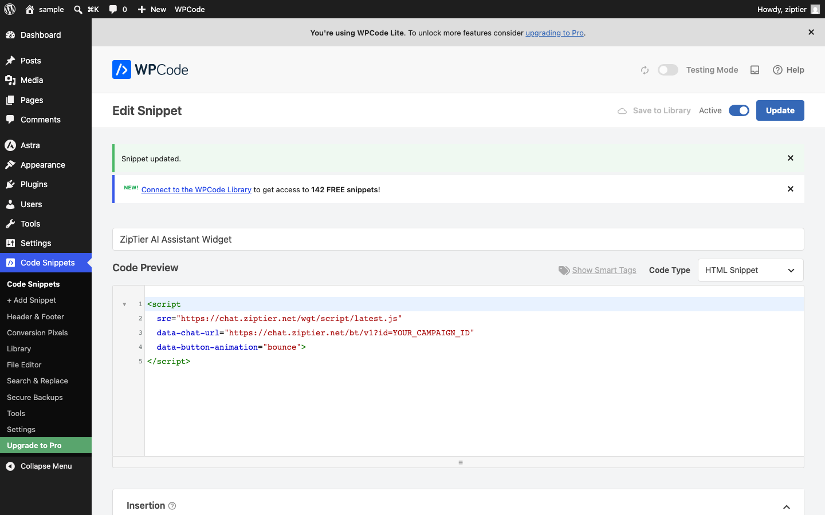Click the refresh sync icon near Testing Mode
Image resolution: width=825 pixels, height=515 pixels.
pos(645,70)
